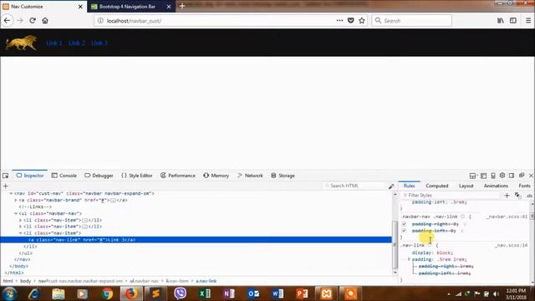Select the Computed side panel tab
Image resolution: width=535 pixels, height=301 pixels.
click(x=436, y=186)
